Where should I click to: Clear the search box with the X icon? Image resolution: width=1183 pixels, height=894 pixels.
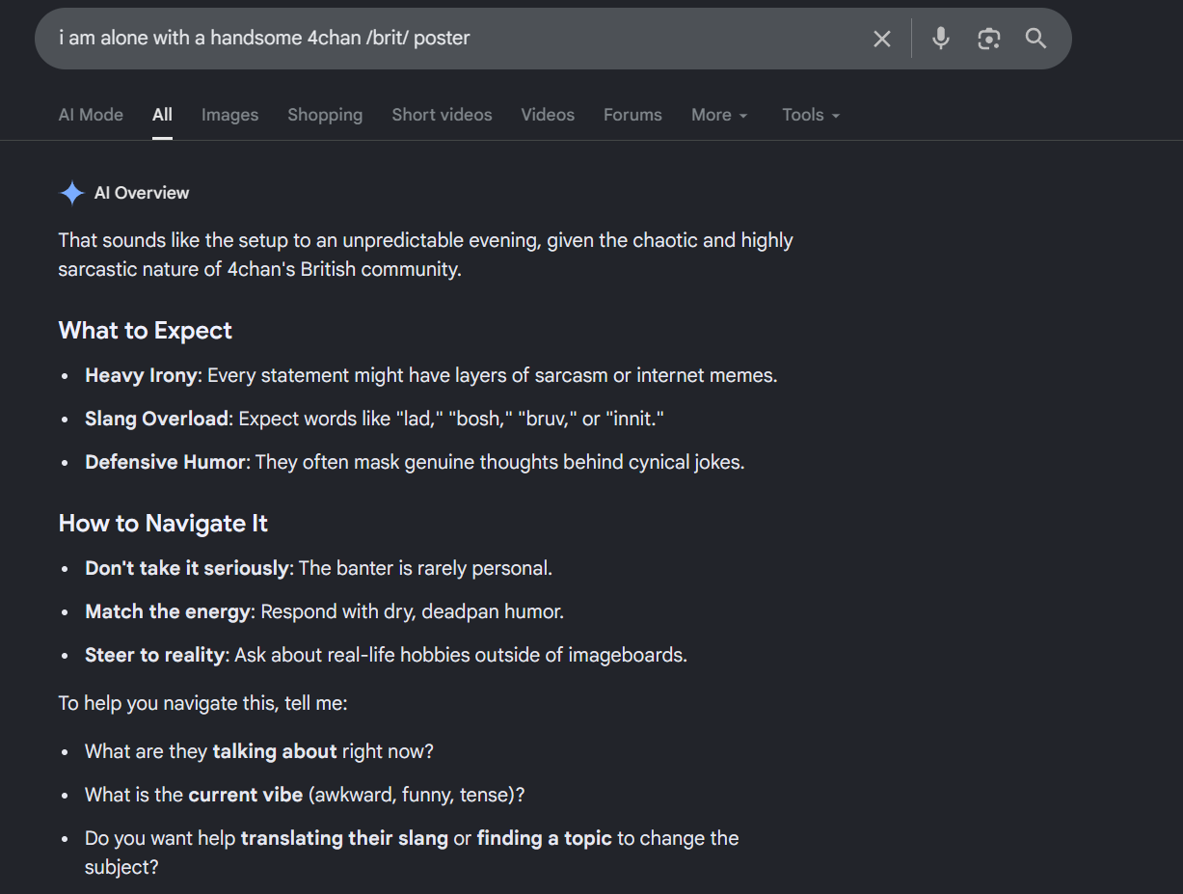tap(881, 39)
